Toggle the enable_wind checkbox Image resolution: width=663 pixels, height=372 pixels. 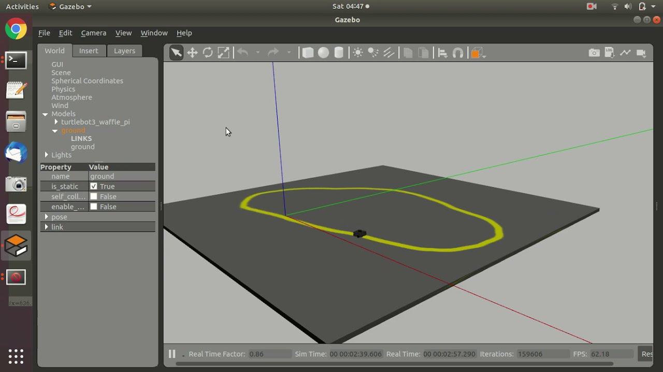[x=94, y=207]
